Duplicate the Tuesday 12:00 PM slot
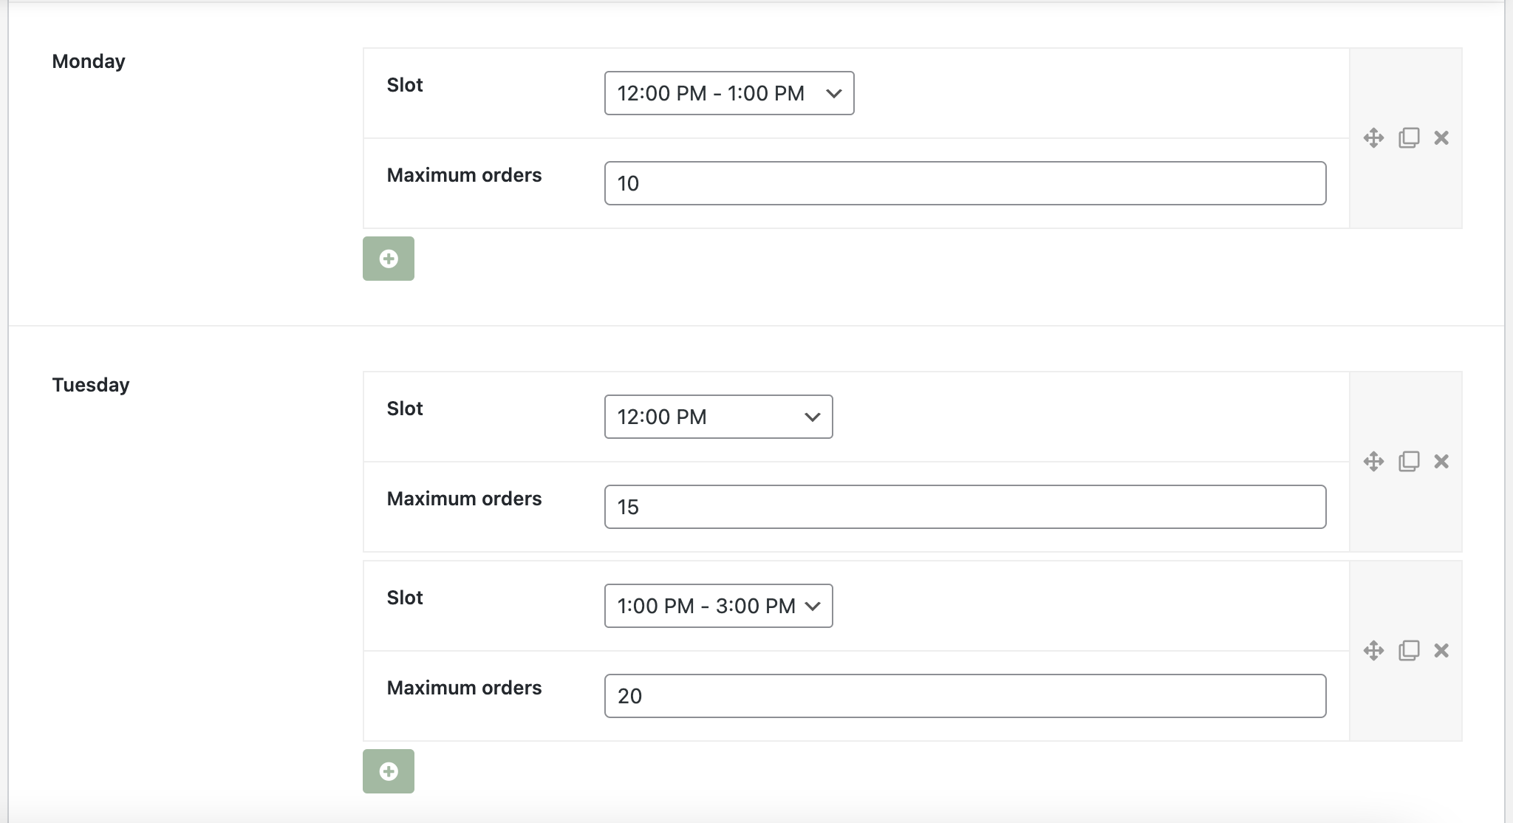The width and height of the screenshot is (1513, 823). click(x=1409, y=462)
